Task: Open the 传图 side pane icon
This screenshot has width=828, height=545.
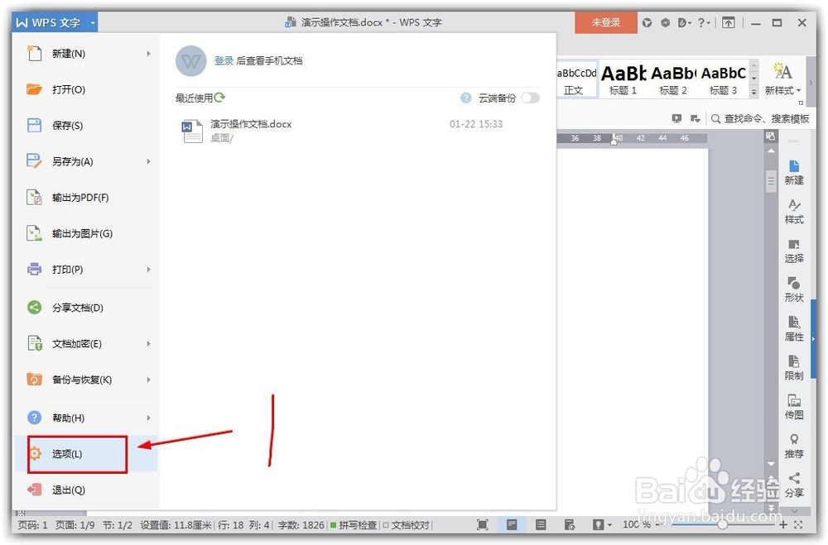Action: tap(794, 407)
